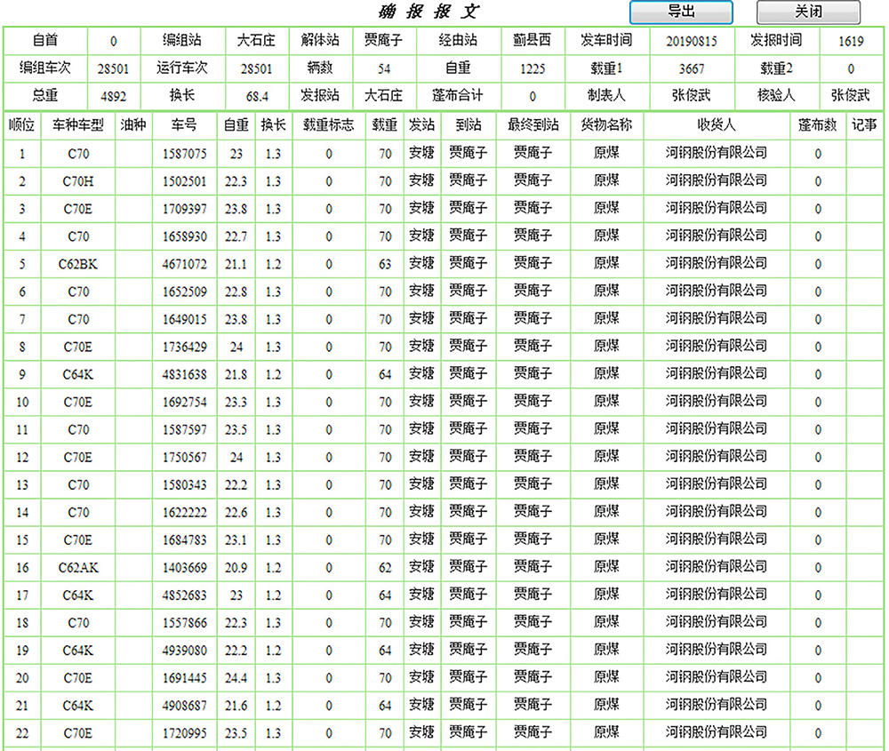Click car number 1720995 cell
This screenshot has width=889, height=751.
click(184, 733)
